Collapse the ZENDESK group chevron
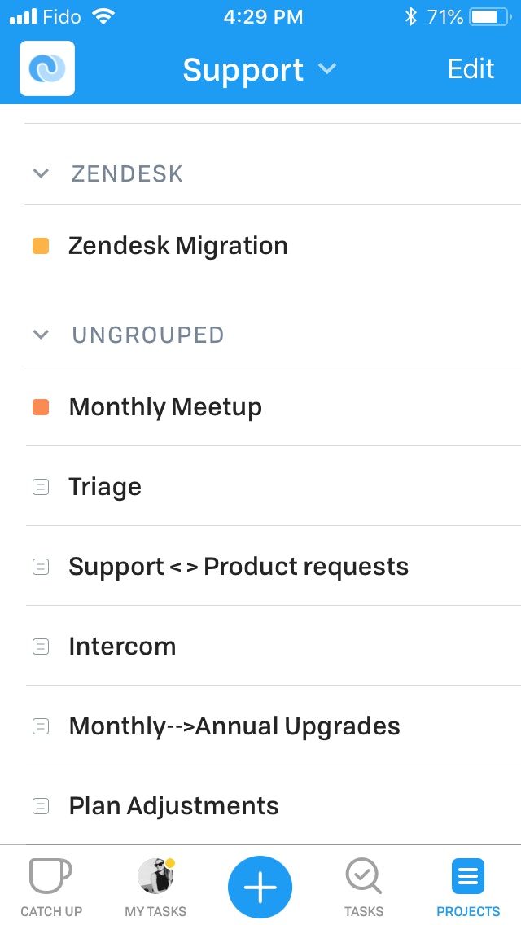This screenshot has height=925, width=521. coord(41,173)
